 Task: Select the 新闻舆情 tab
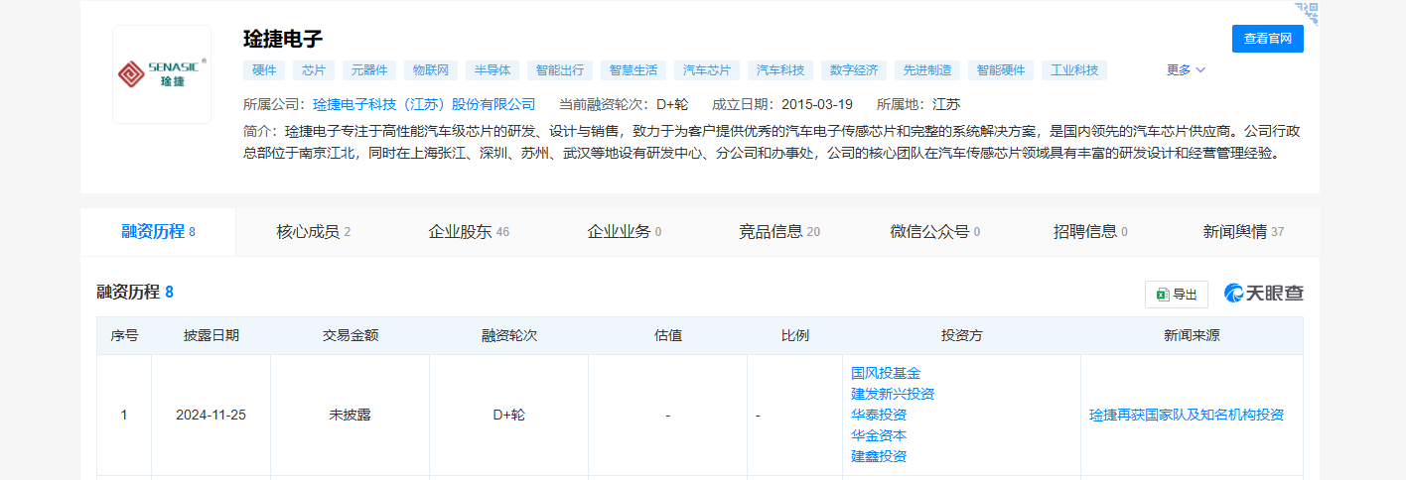point(1242,232)
